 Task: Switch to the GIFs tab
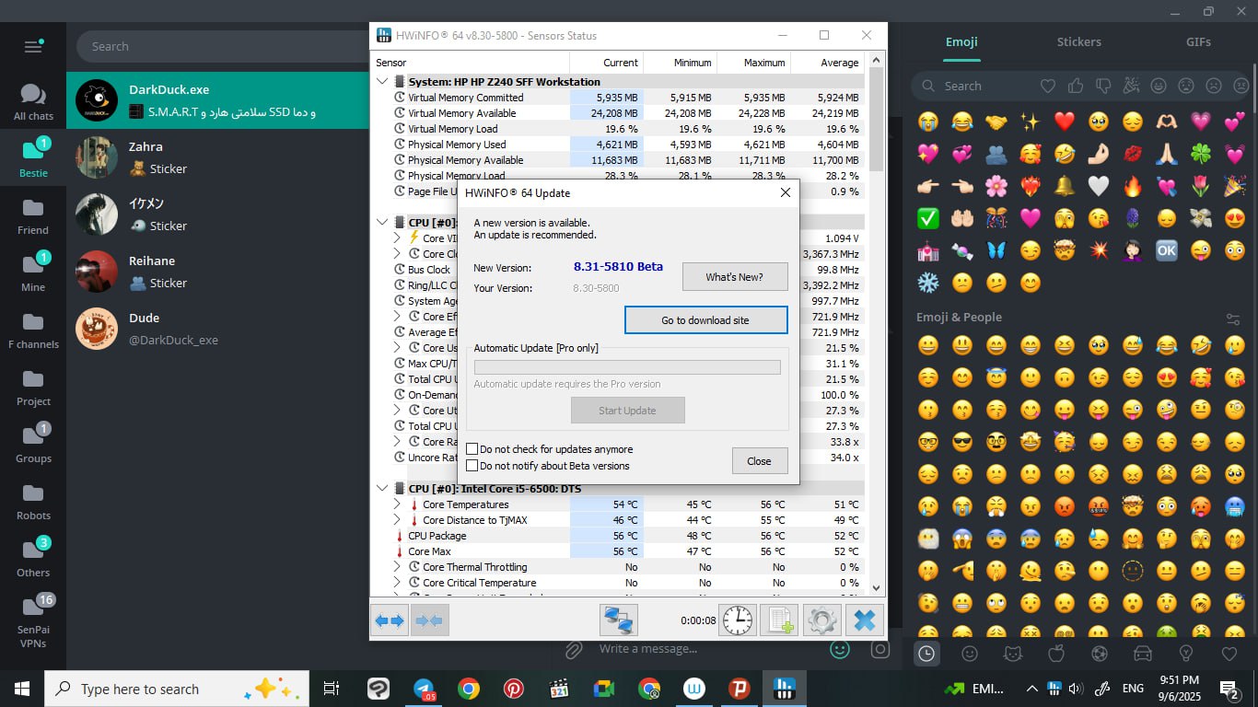1198,41
